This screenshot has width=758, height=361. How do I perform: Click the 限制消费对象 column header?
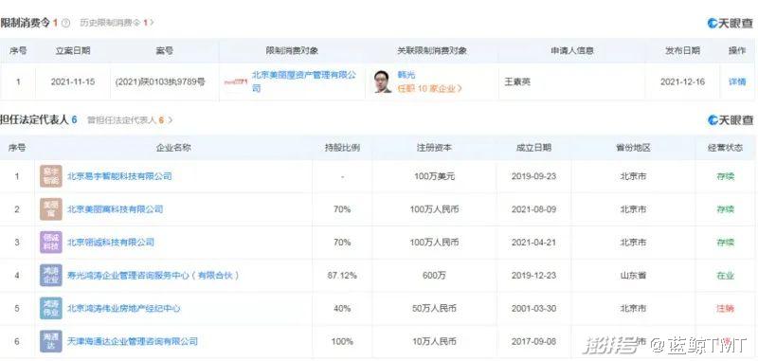click(x=292, y=51)
